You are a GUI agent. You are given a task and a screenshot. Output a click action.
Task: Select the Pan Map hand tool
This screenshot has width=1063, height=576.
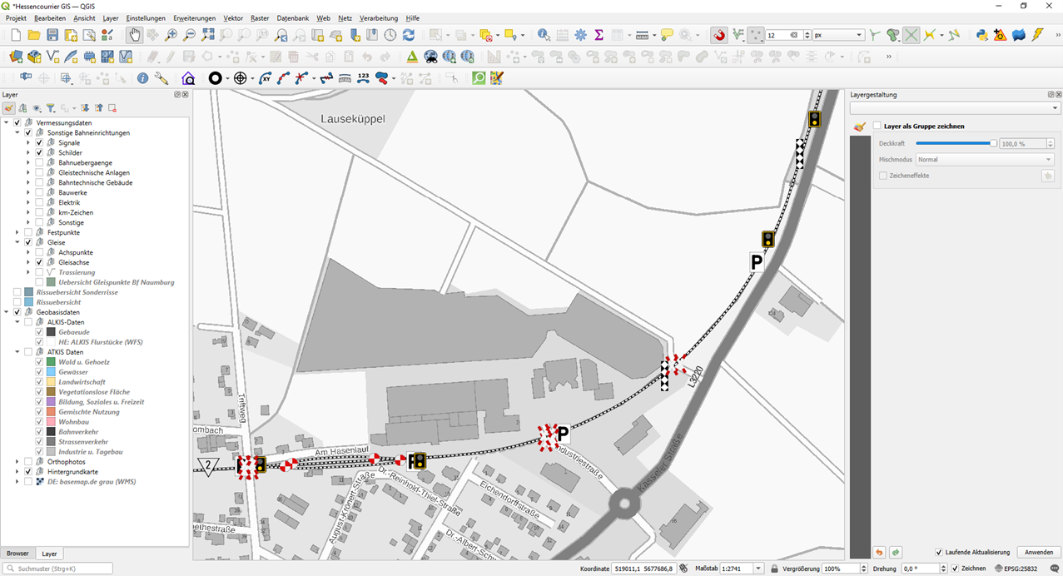(134, 35)
